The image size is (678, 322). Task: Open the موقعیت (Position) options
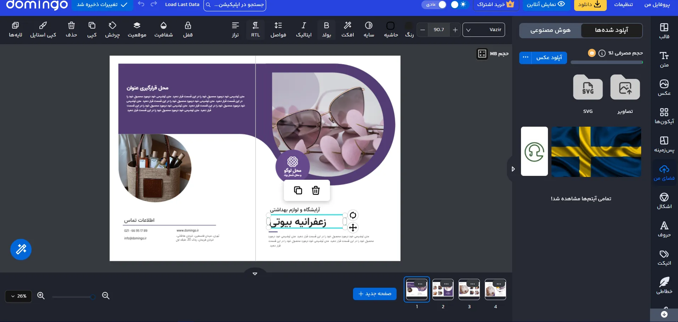tap(137, 29)
